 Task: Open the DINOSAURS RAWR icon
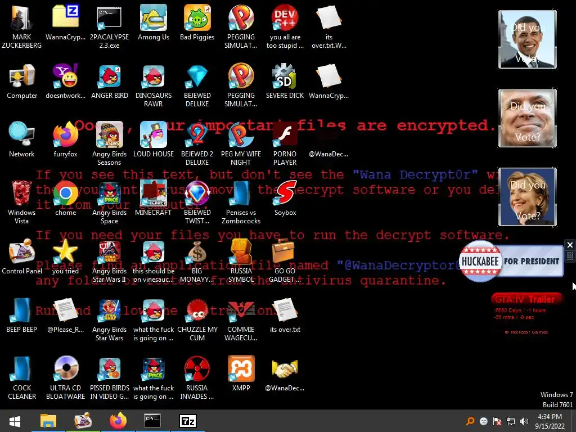click(x=153, y=85)
